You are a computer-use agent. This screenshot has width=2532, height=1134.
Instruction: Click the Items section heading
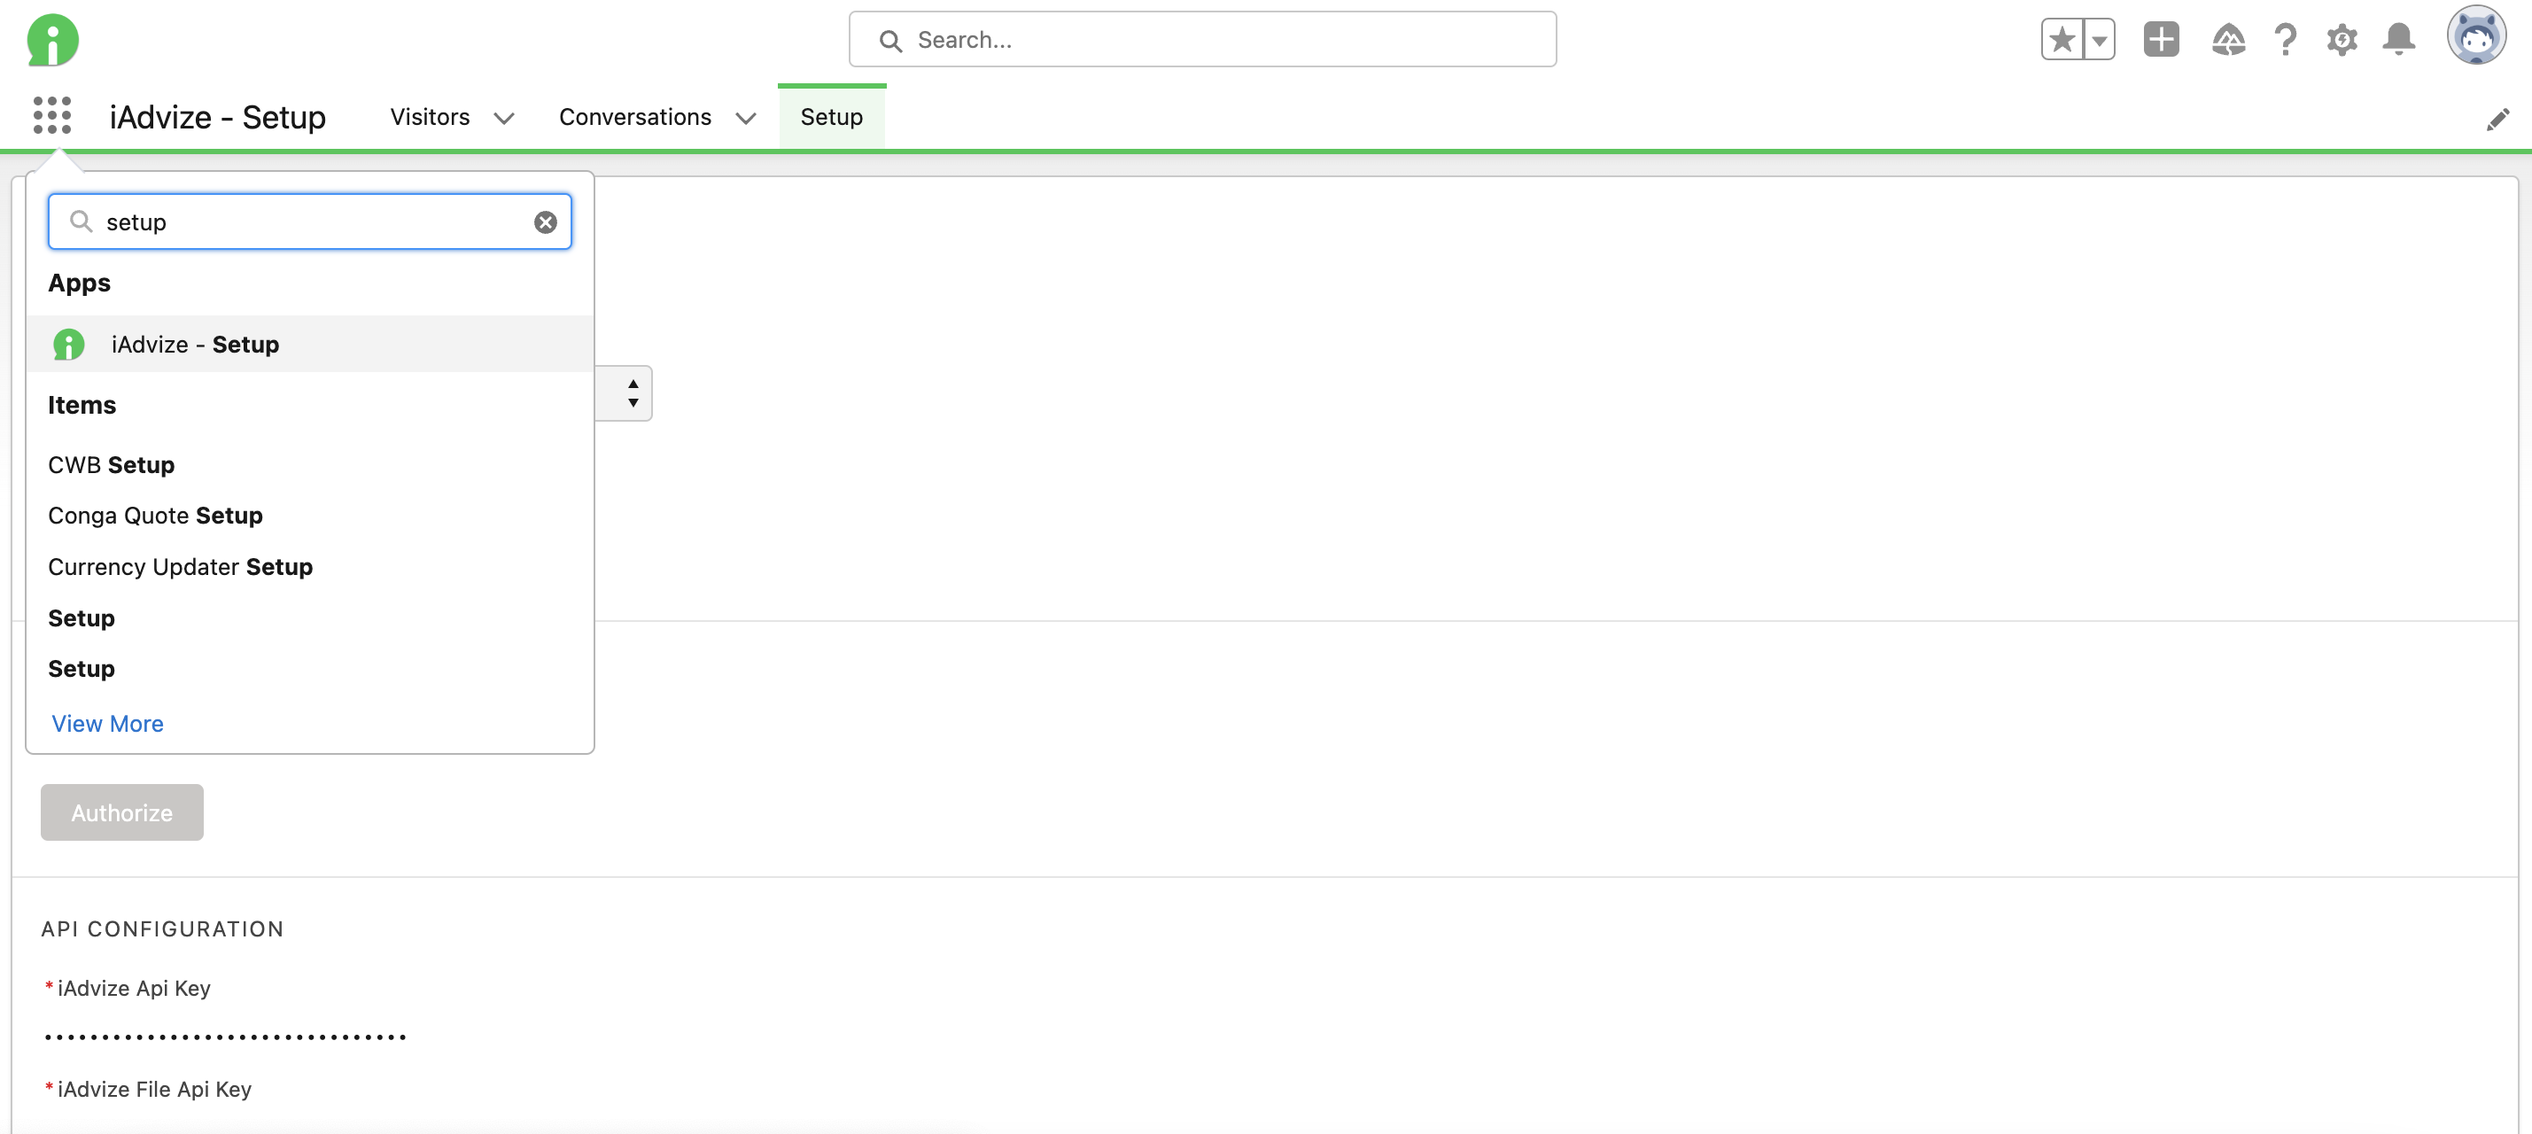pos(82,406)
